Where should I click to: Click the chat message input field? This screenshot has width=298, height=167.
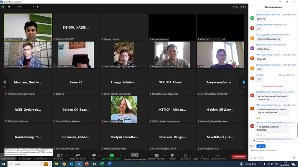pyautogui.click(x=270, y=150)
